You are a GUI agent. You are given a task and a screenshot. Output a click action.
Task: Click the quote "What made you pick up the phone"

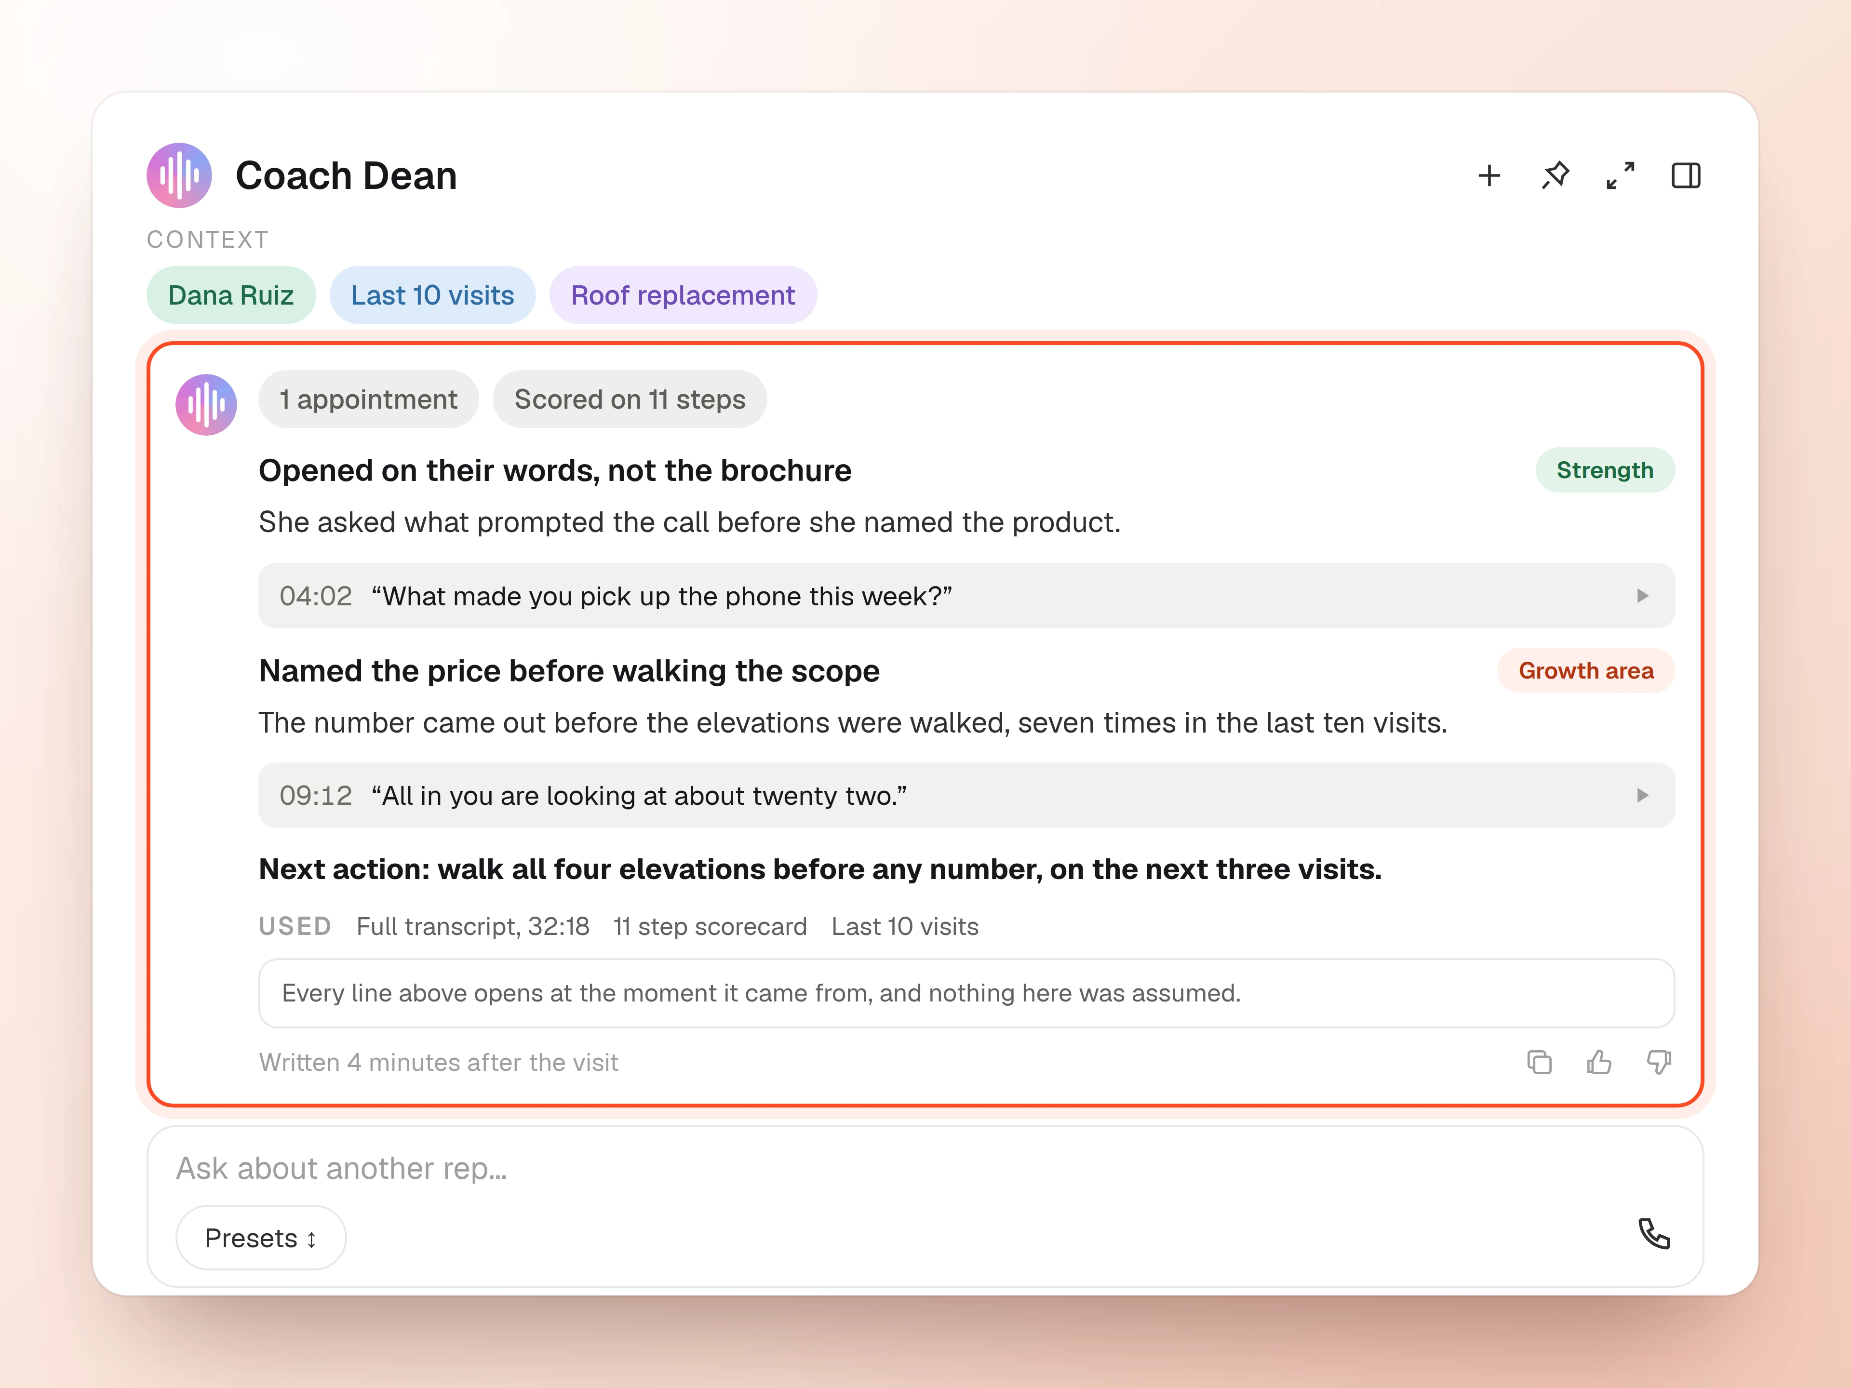click(x=662, y=596)
